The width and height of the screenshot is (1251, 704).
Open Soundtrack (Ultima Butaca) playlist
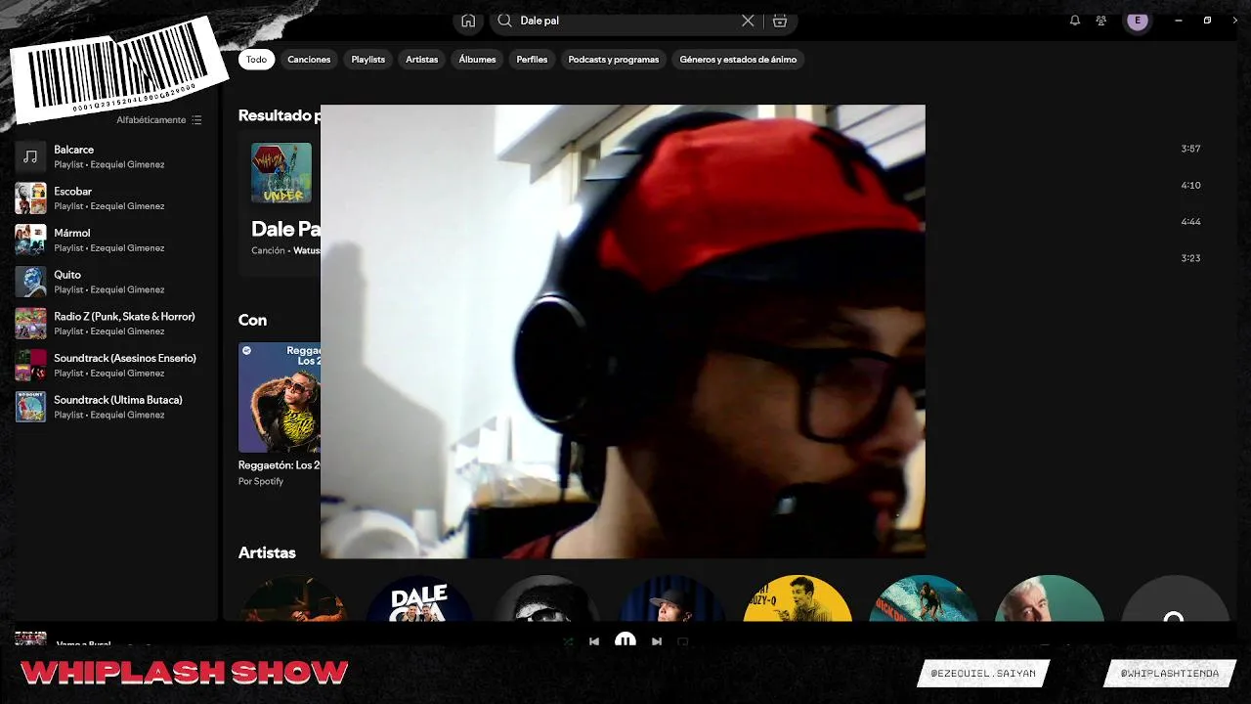tap(111, 407)
